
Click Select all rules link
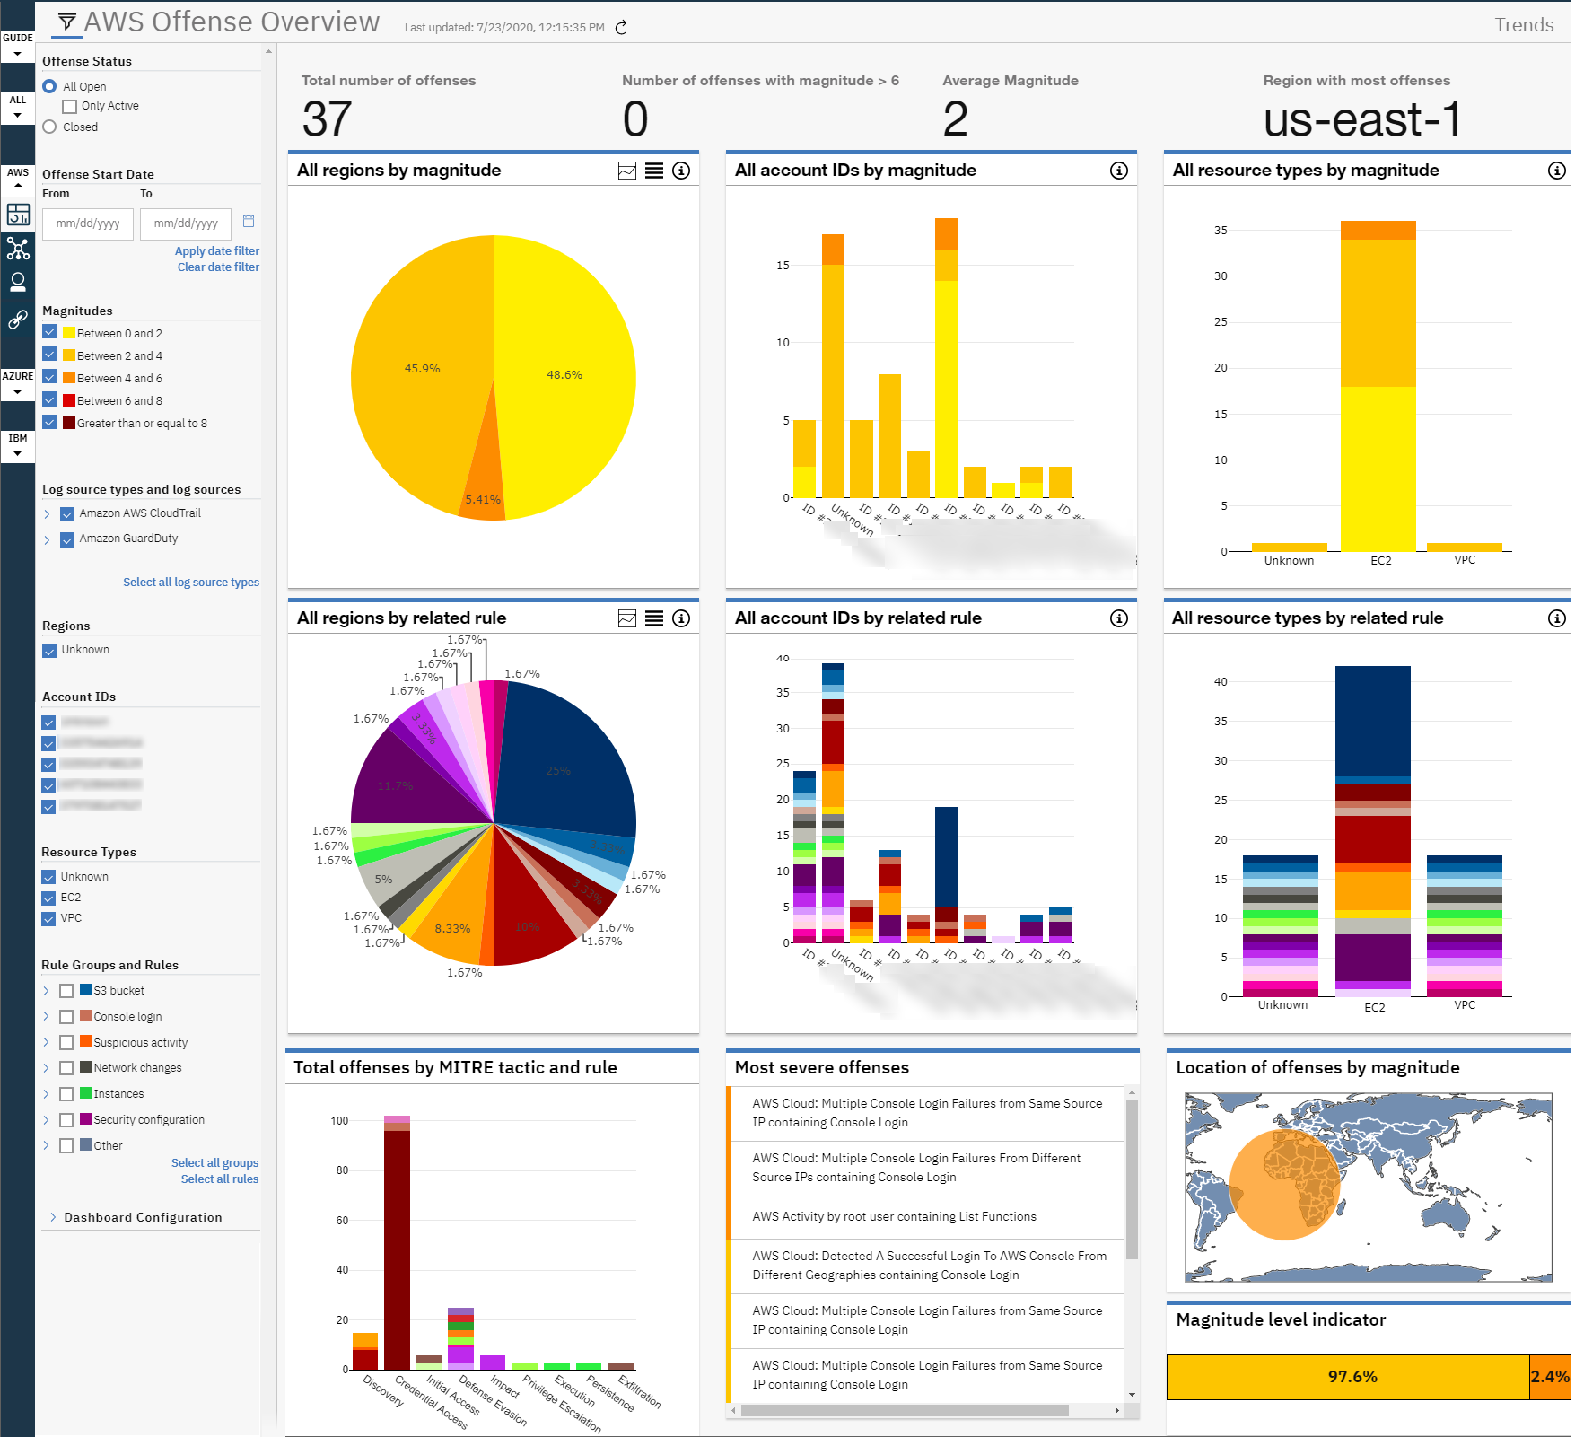point(220,1179)
